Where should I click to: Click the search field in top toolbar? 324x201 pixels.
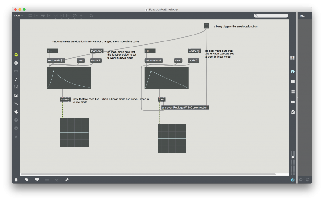pos(271,16)
